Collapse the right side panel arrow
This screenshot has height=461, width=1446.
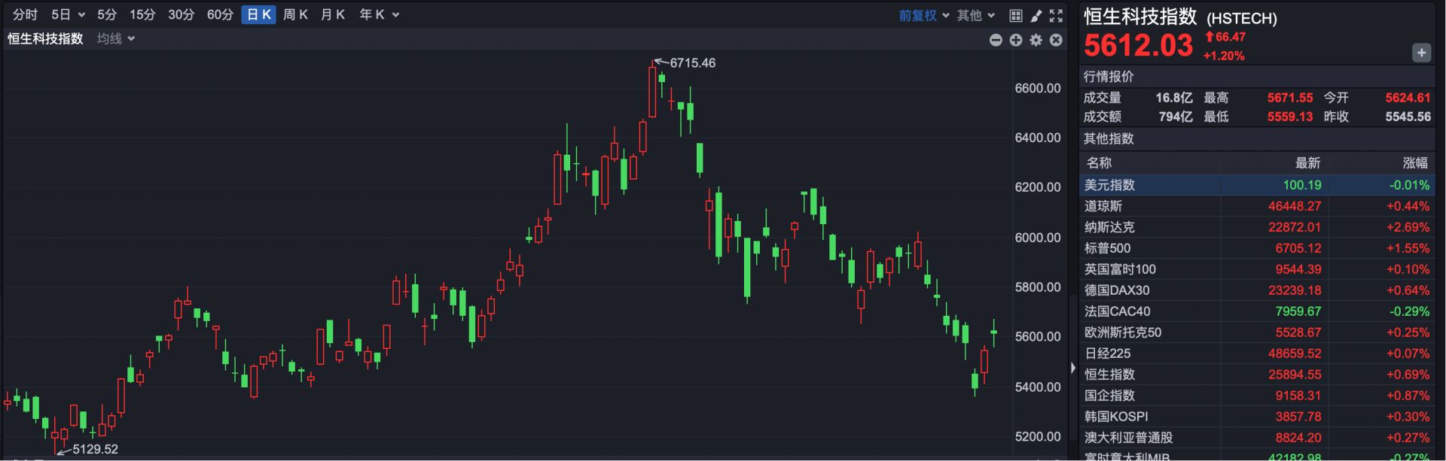[x=1073, y=368]
